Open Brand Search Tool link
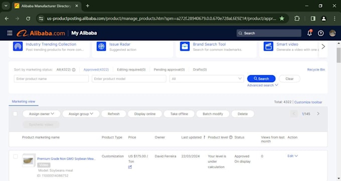 point(209,44)
